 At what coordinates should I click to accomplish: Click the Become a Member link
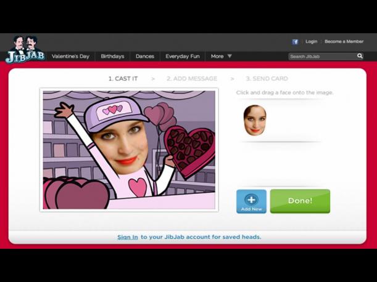point(344,42)
